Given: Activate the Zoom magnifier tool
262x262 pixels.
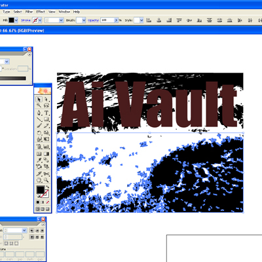Looking at the screenshot, I should pyautogui.click(x=47, y=180).
